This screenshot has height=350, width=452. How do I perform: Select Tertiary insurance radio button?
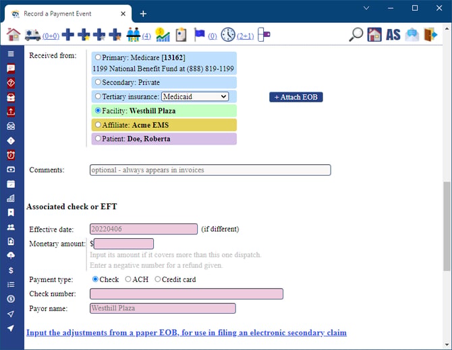coord(98,96)
